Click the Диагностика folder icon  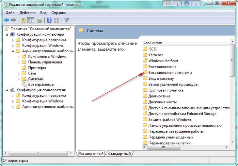point(145,96)
